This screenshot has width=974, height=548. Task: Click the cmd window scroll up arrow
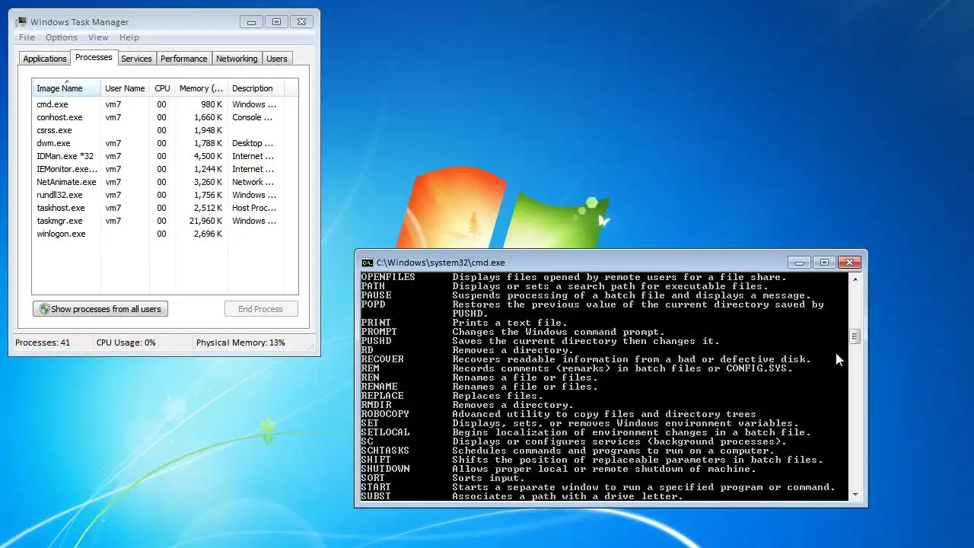coord(855,279)
